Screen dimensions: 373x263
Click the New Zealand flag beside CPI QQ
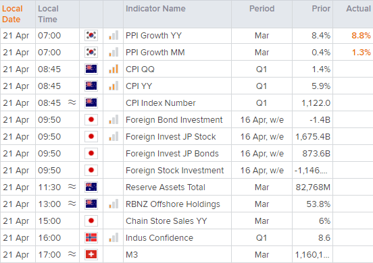point(91,69)
